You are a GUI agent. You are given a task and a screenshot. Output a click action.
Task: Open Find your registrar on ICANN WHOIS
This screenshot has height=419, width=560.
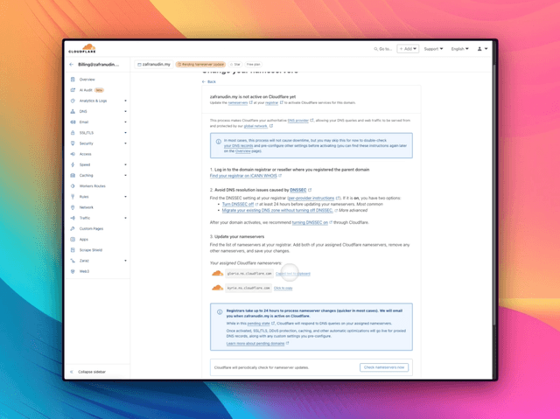[x=243, y=176]
